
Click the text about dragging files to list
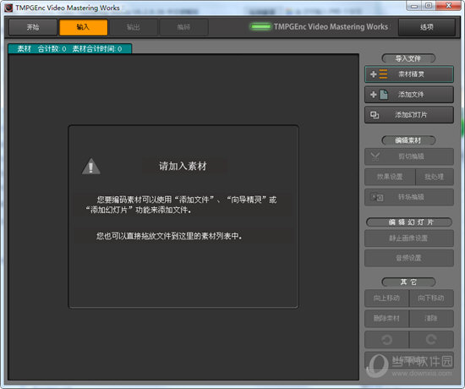pos(169,236)
